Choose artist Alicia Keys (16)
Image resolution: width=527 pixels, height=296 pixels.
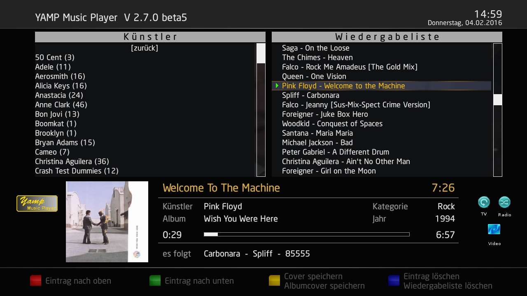(61, 86)
